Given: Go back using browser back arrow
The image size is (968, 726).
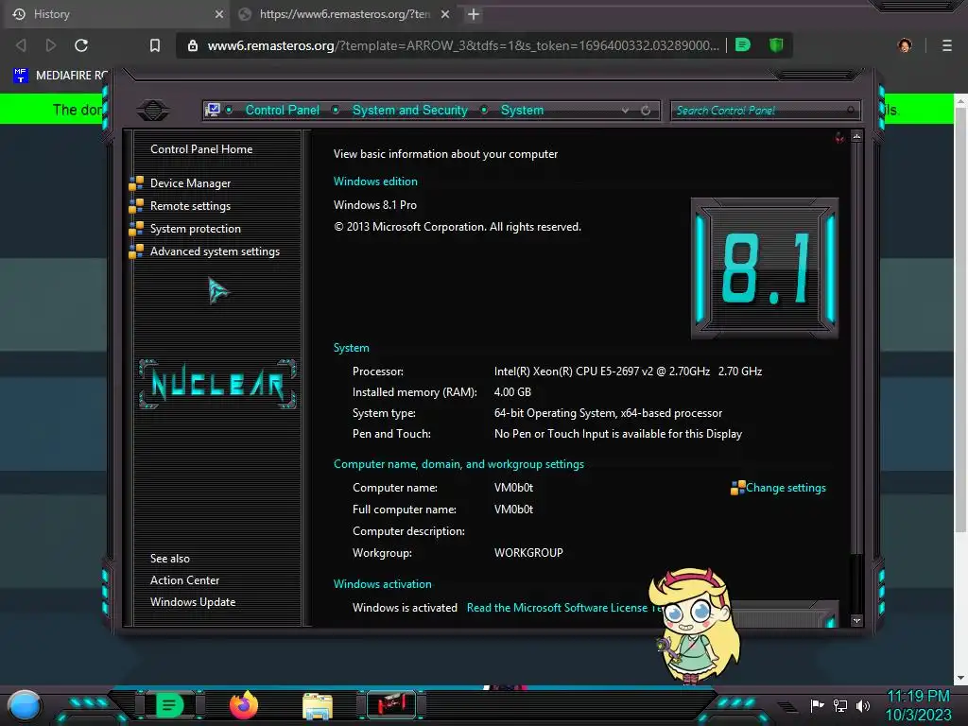Looking at the screenshot, I should point(21,45).
